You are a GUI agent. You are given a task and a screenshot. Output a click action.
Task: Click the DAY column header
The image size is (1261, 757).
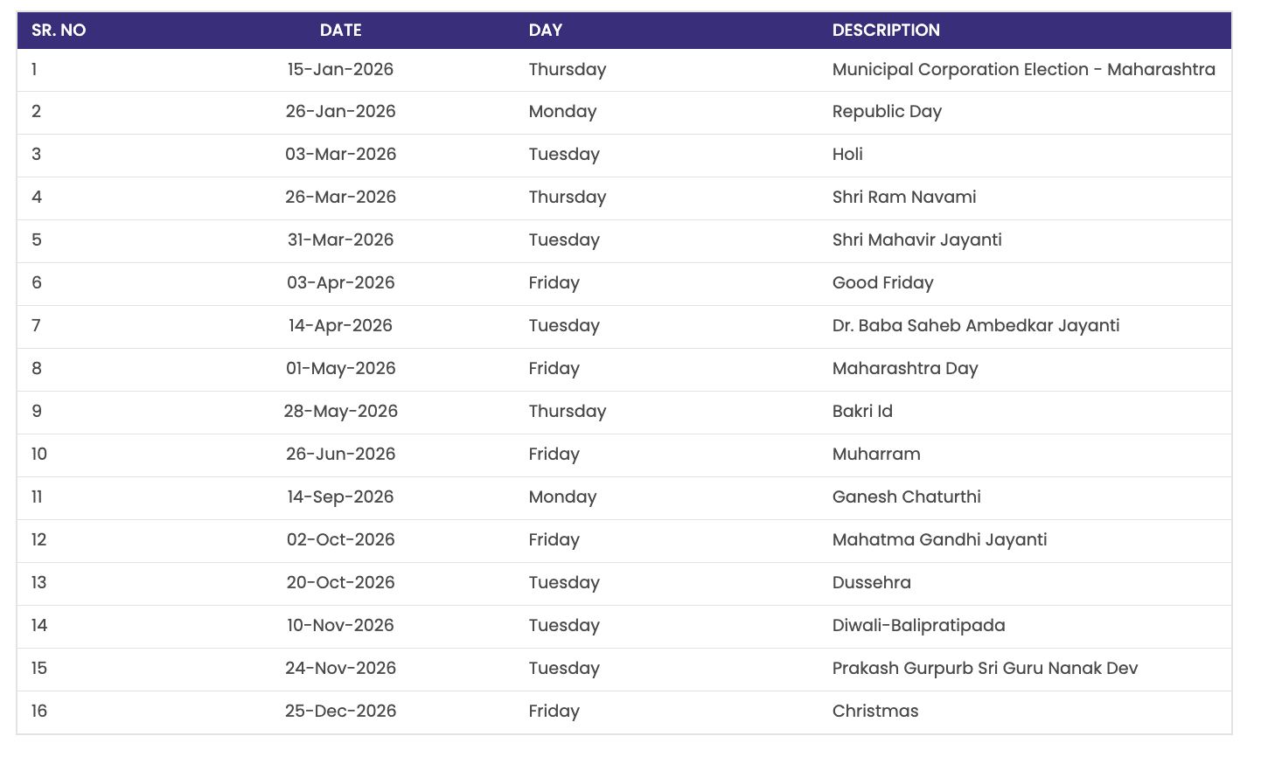545,30
